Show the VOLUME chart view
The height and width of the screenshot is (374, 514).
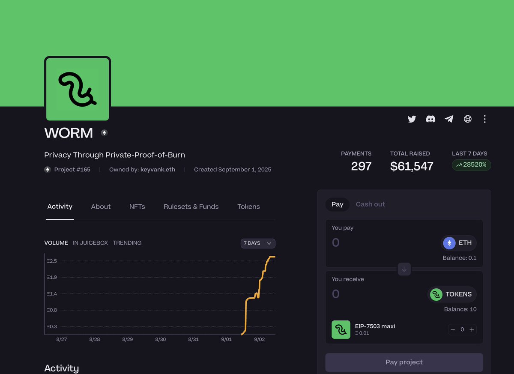click(56, 243)
